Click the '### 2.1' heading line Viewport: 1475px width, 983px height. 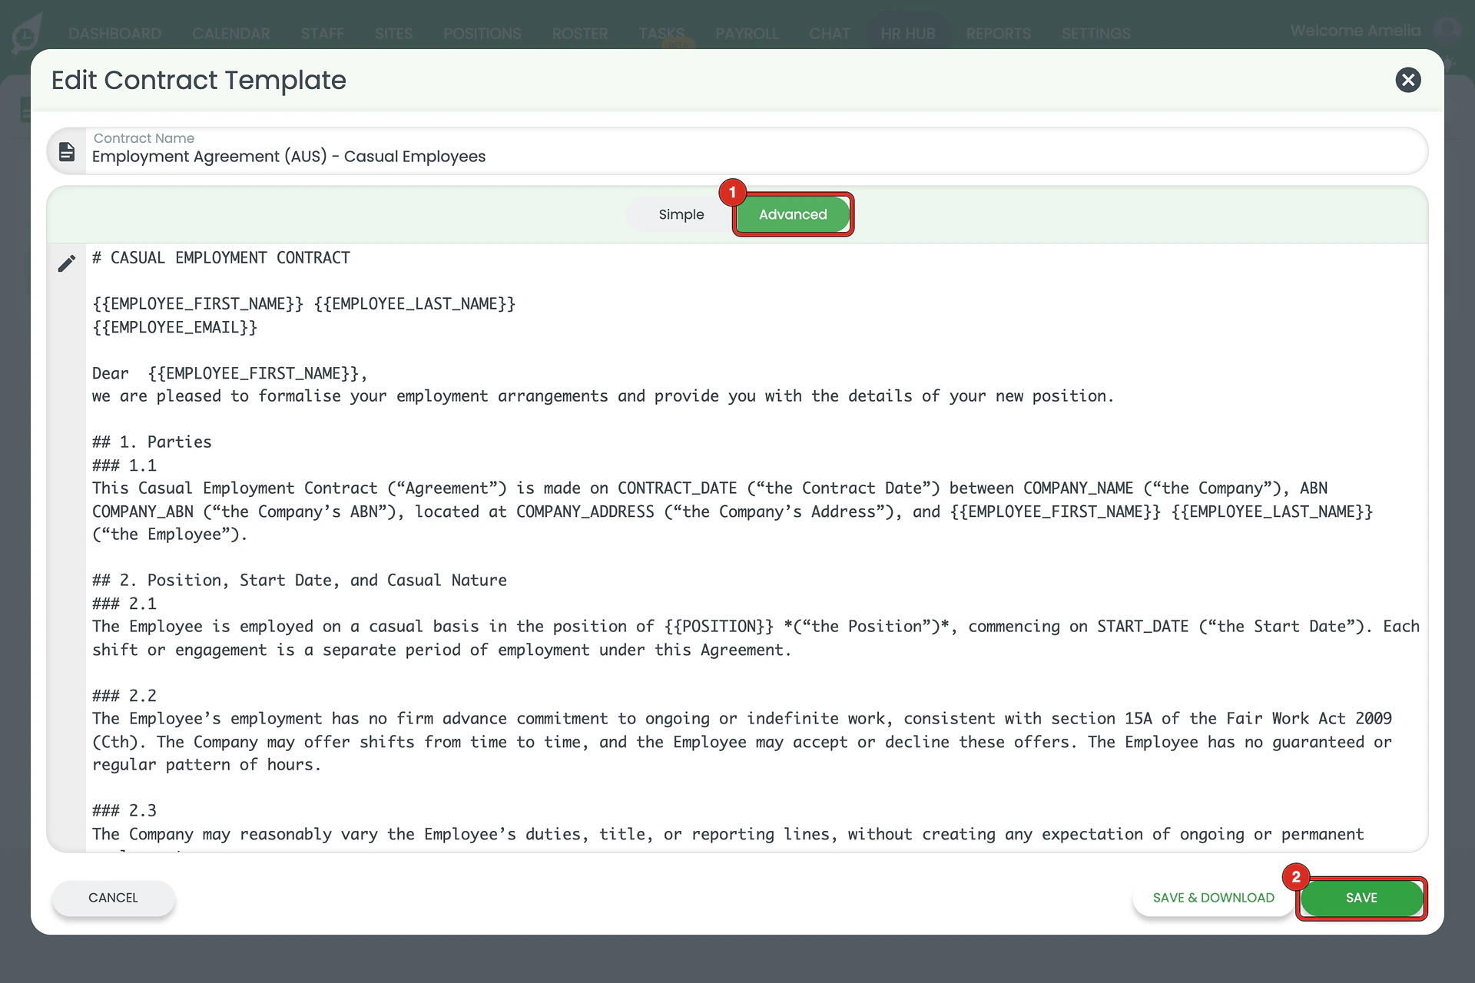(x=124, y=604)
